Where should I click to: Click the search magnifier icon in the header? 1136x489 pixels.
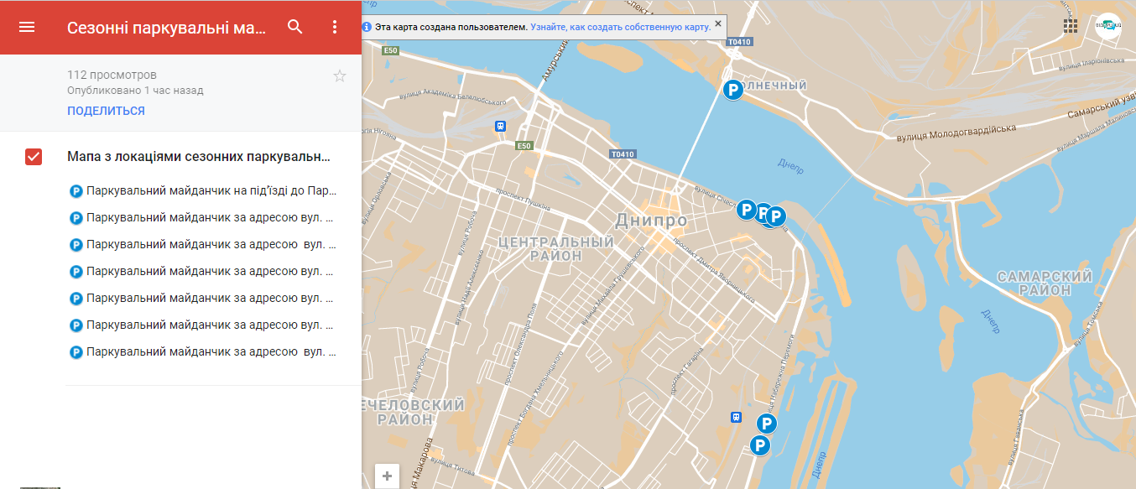294,27
